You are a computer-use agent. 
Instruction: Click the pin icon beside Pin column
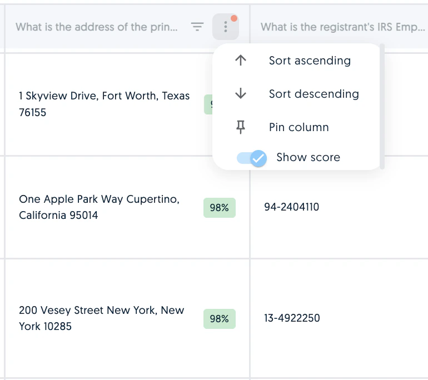(x=241, y=127)
